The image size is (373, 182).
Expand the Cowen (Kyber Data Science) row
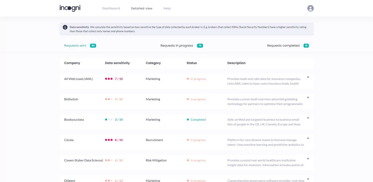click(308, 159)
